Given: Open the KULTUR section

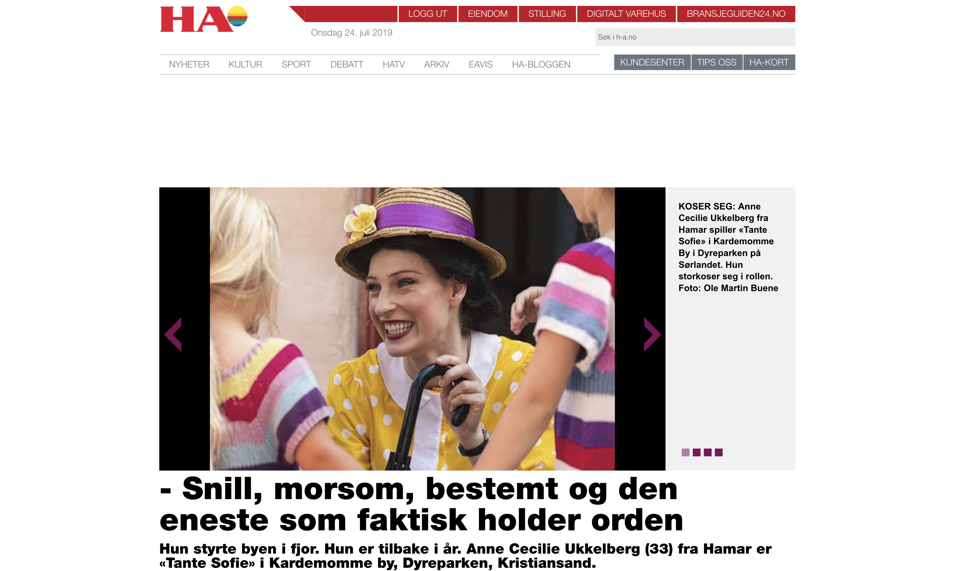Looking at the screenshot, I should pos(245,64).
